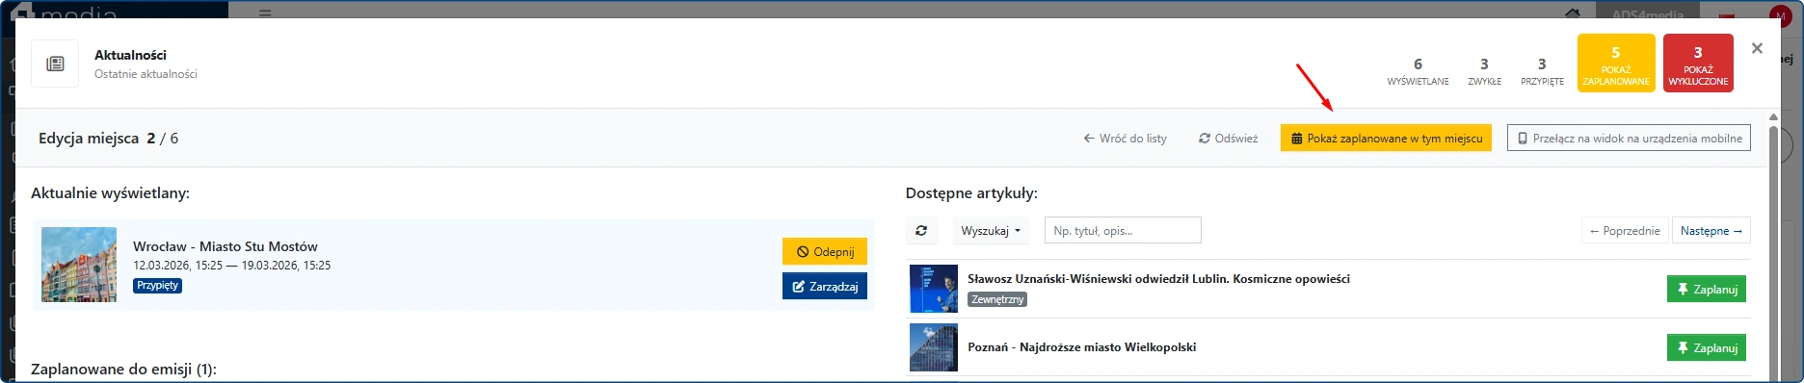This screenshot has height=383, width=1804.
Task: Select the 3 Zwykłe counter
Action: tap(1484, 70)
